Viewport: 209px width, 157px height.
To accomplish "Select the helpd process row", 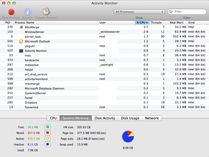I will pyautogui.click(x=104, y=70).
